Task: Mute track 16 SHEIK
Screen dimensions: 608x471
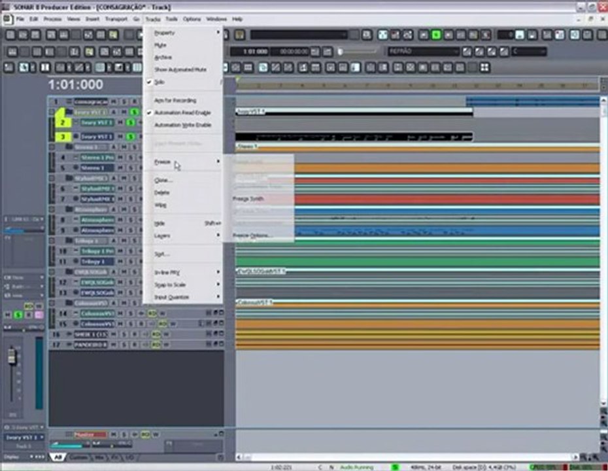Action: point(114,334)
